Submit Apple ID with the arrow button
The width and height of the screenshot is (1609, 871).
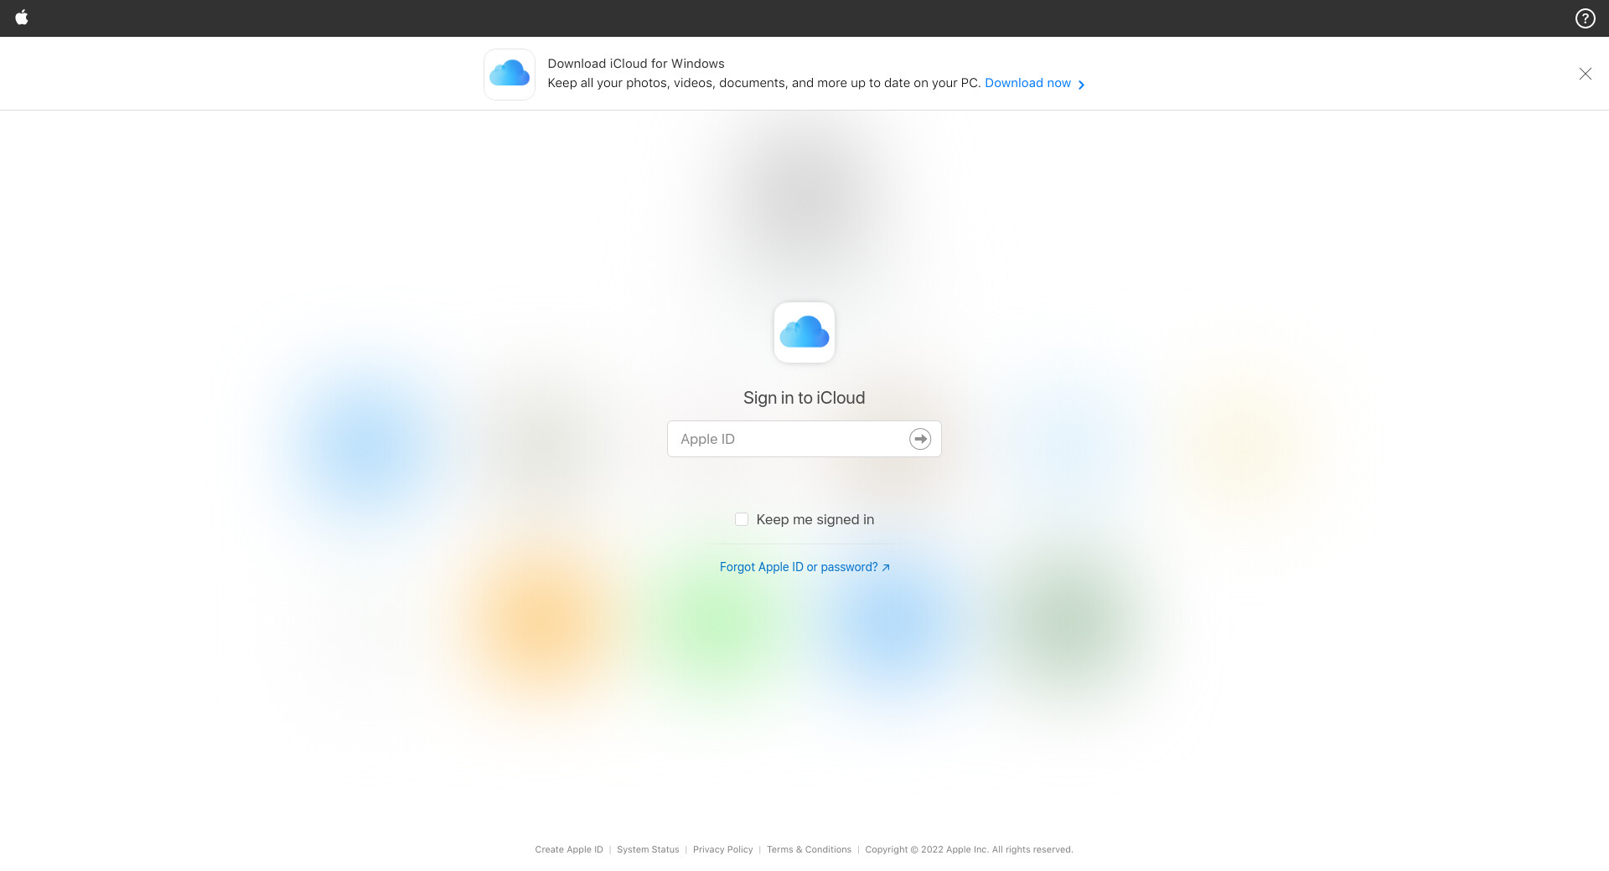click(920, 439)
